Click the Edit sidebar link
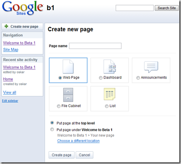 tap(10, 101)
